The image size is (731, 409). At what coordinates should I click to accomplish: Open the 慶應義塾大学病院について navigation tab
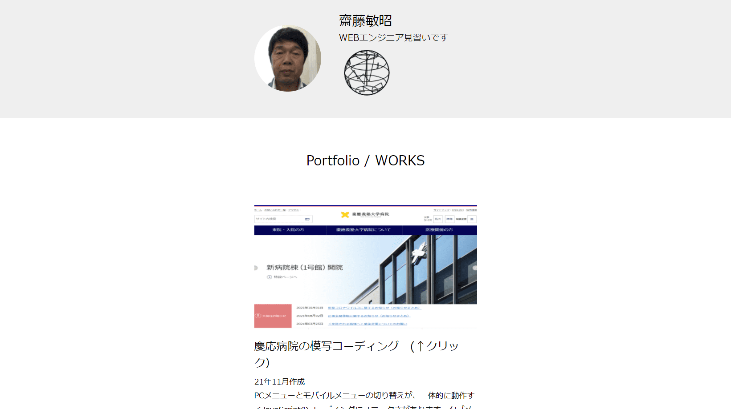(x=364, y=230)
